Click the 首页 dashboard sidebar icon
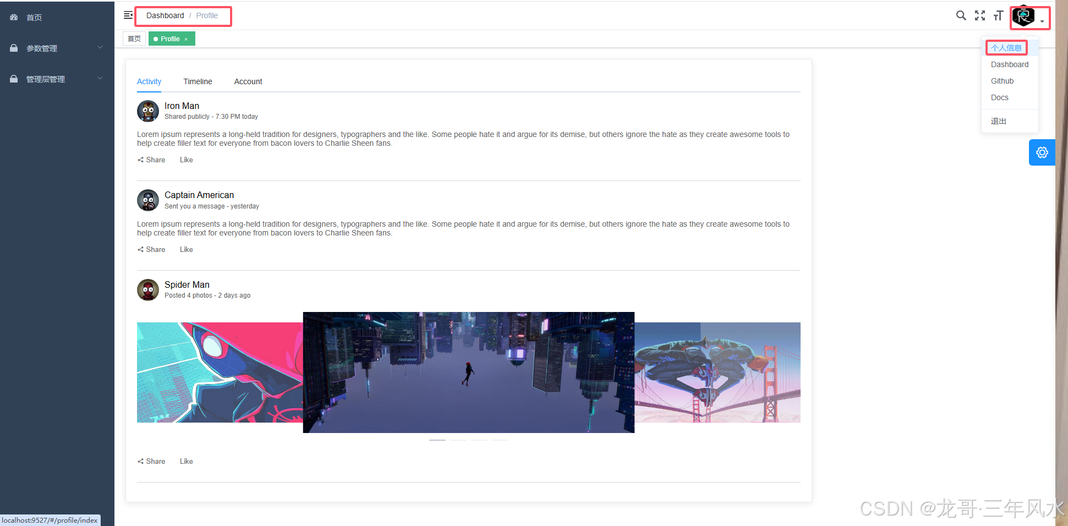 coord(14,18)
